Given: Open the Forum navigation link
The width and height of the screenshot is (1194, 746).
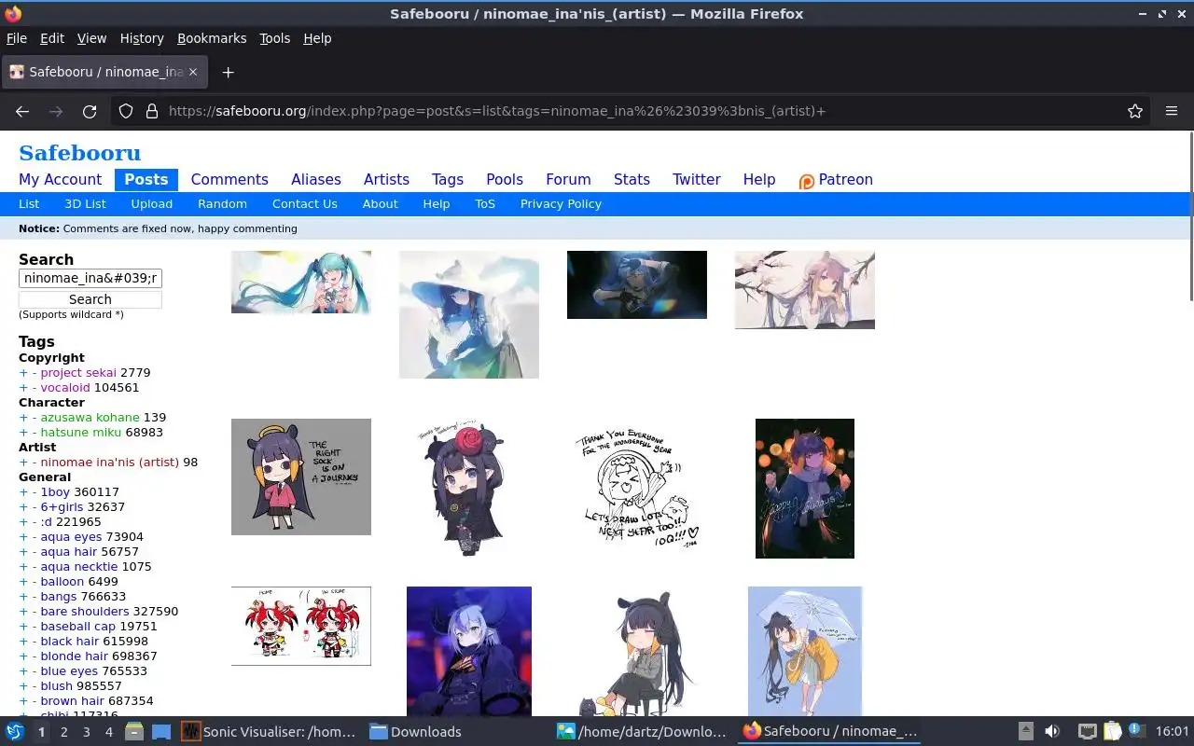Looking at the screenshot, I should [568, 180].
